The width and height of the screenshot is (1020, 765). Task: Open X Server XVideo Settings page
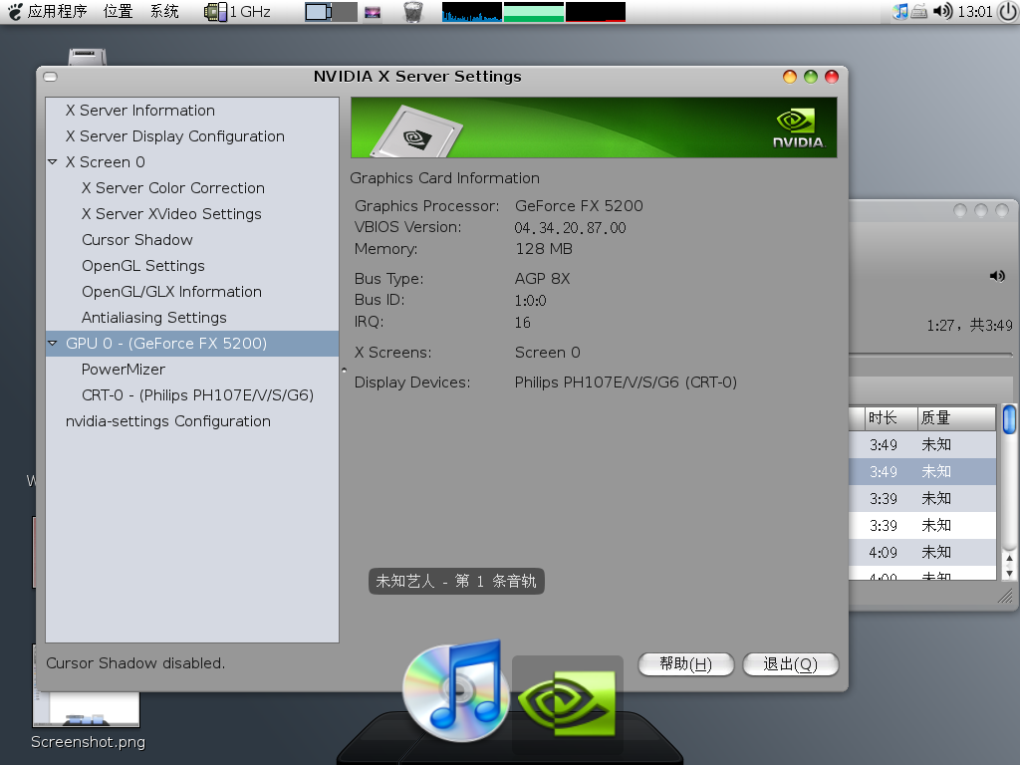[x=171, y=214]
